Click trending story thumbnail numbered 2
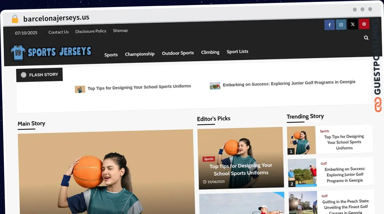384x214 pixels. (x=302, y=173)
